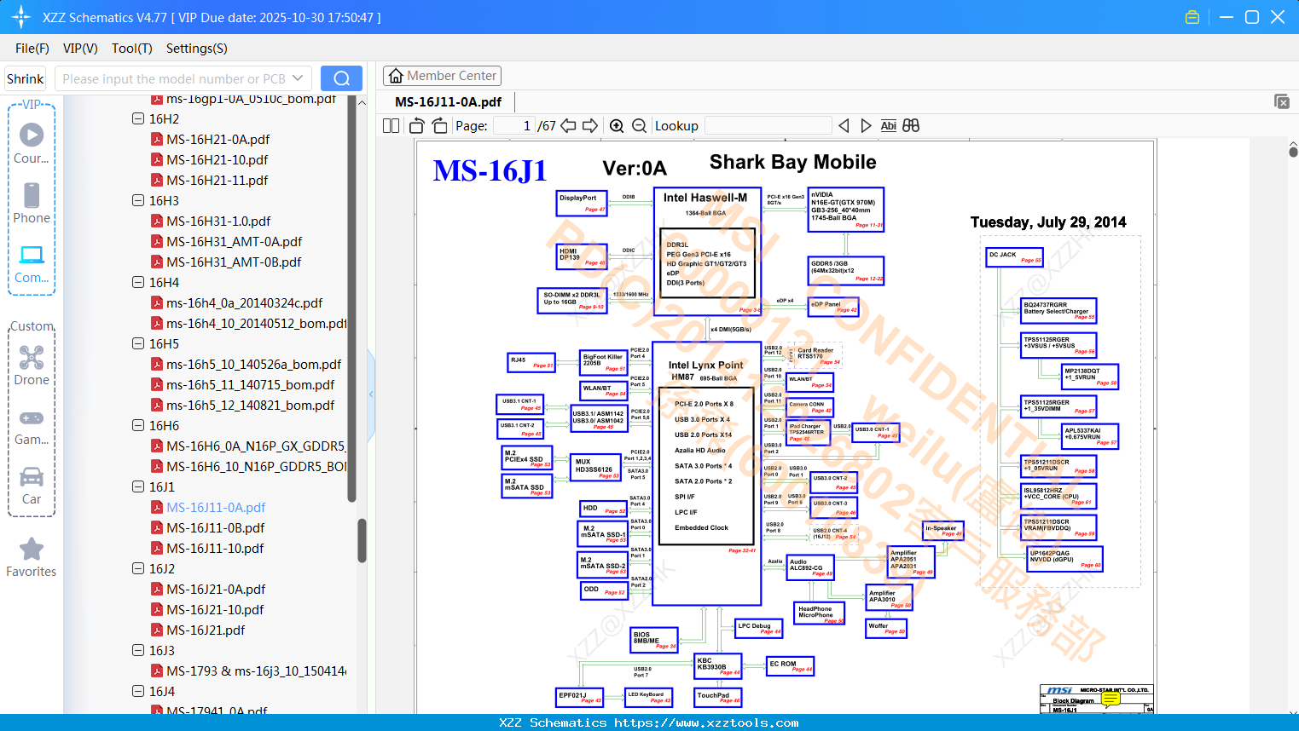Image resolution: width=1299 pixels, height=731 pixels.
Task: Collapse the 16H5 folder
Action: (138, 343)
